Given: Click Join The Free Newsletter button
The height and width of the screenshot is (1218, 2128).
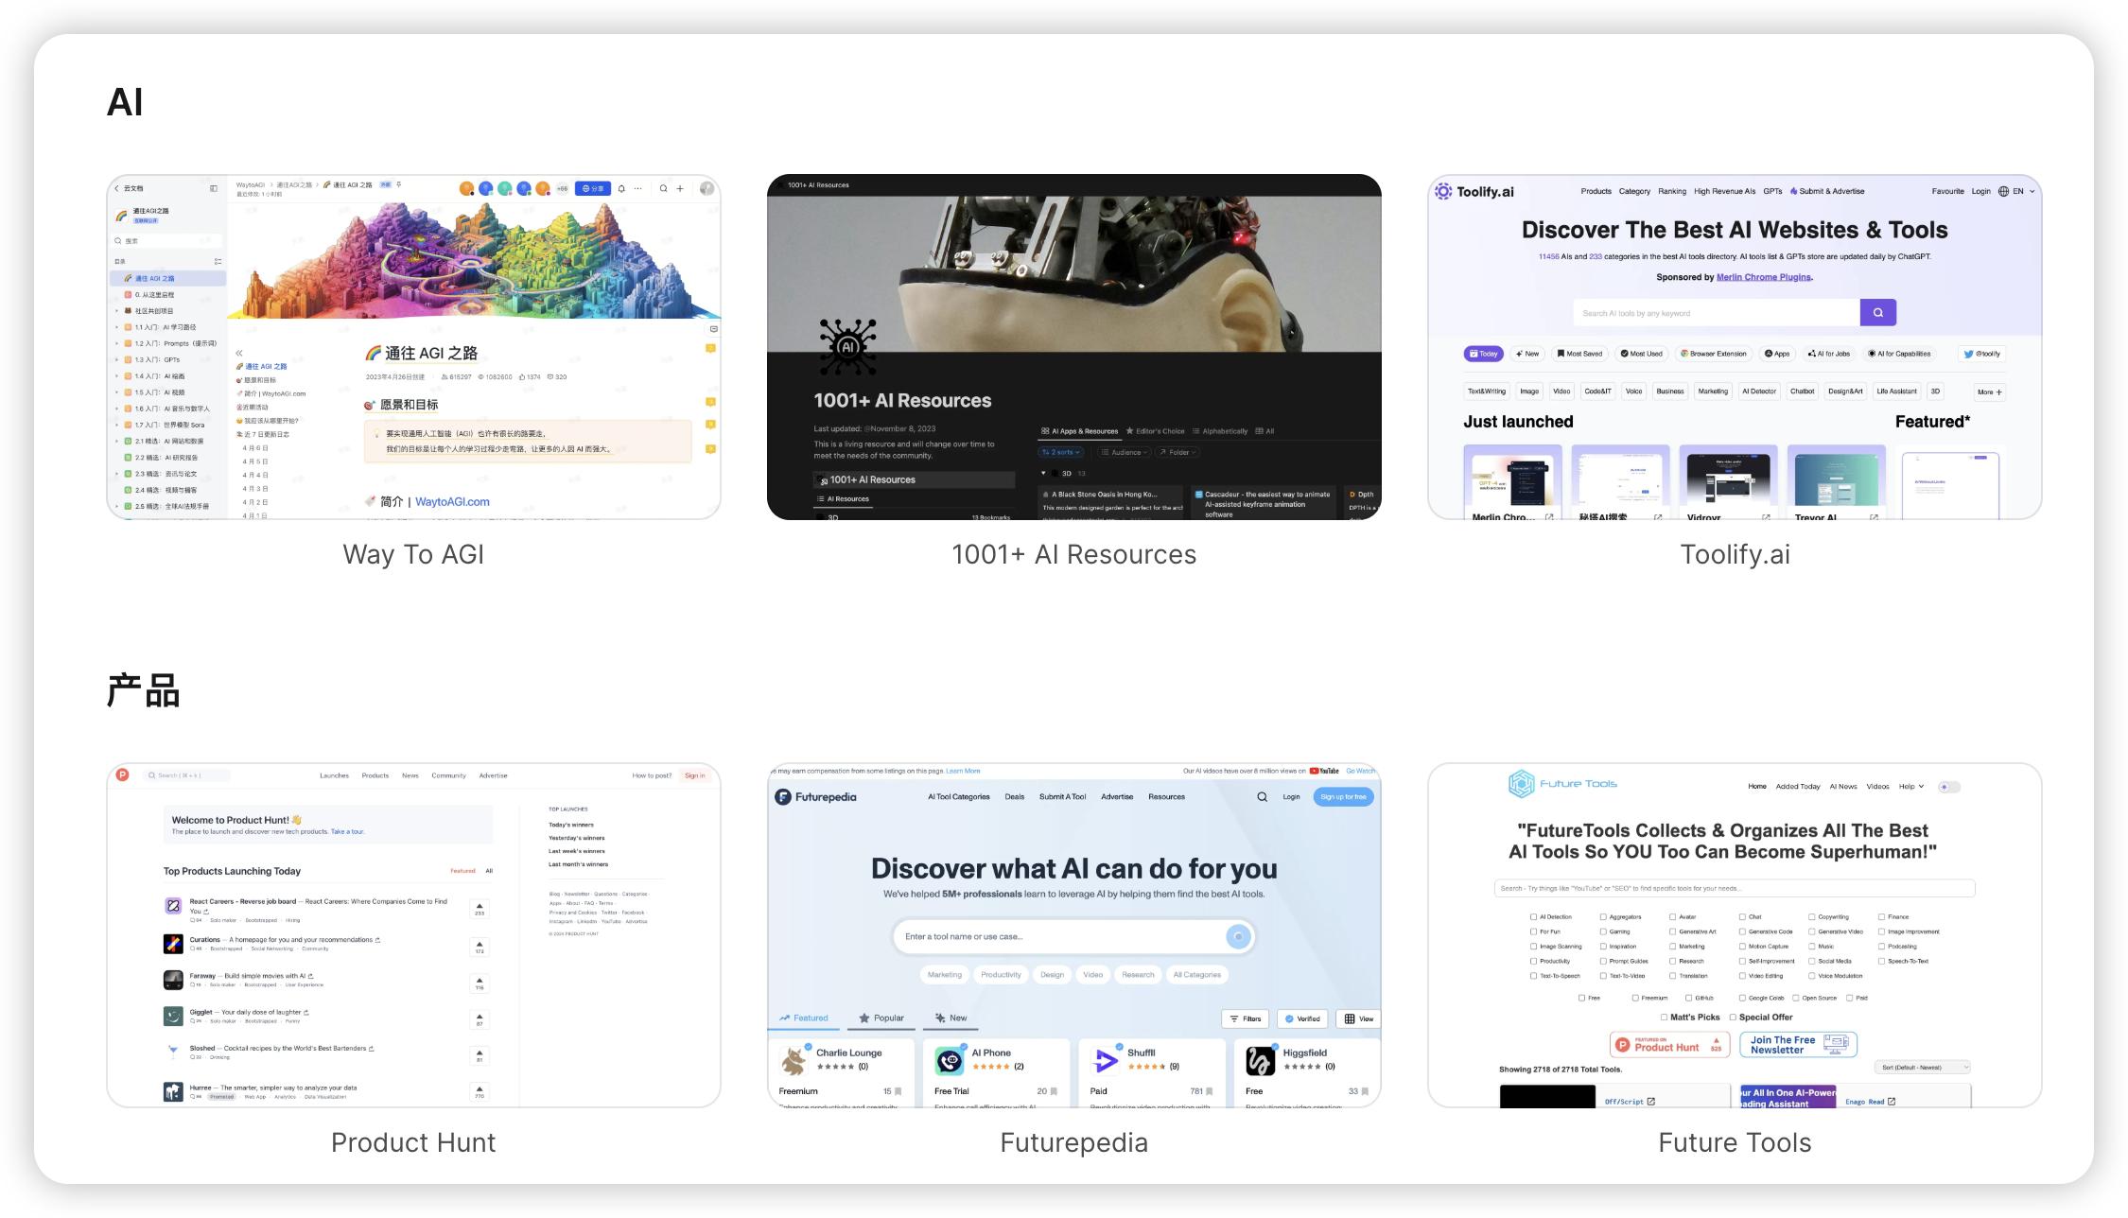Looking at the screenshot, I should coord(1798,1044).
